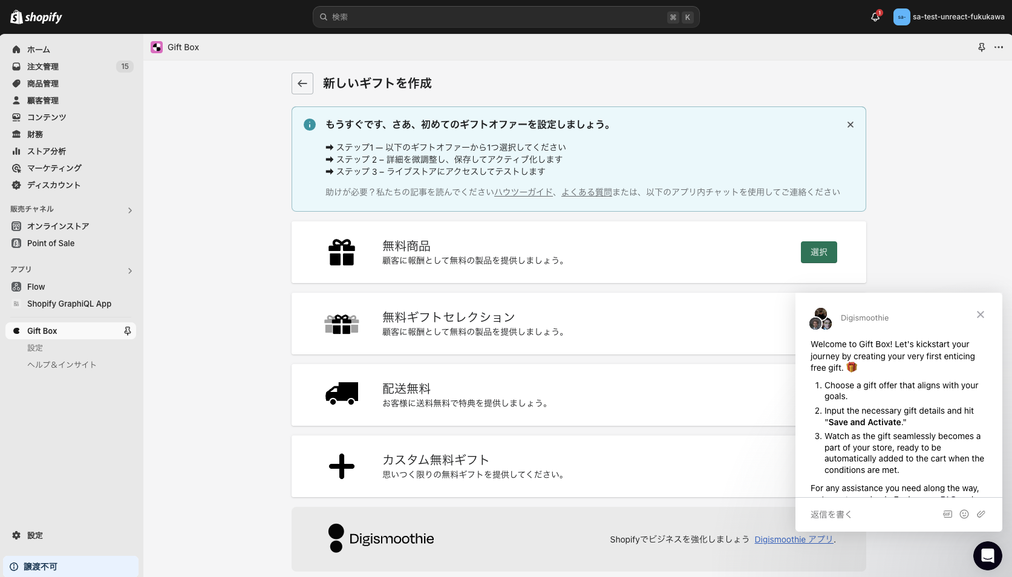Click the Shopify logo
The width and height of the screenshot is (1012, 577).
[x=35, y=17]
